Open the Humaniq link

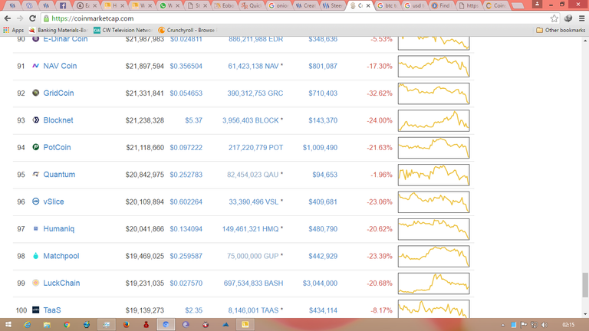pos(58,228)
